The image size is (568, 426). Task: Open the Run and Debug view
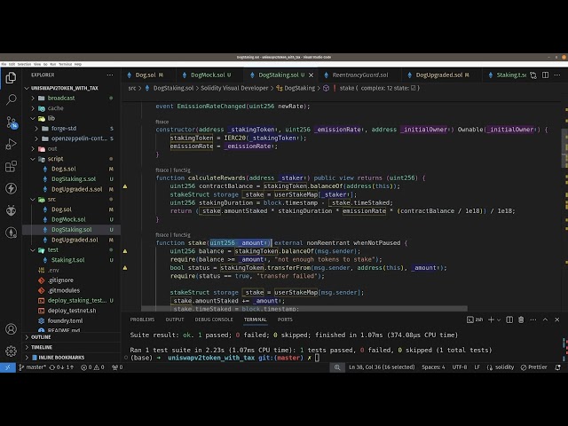click(x=11, y=144)
